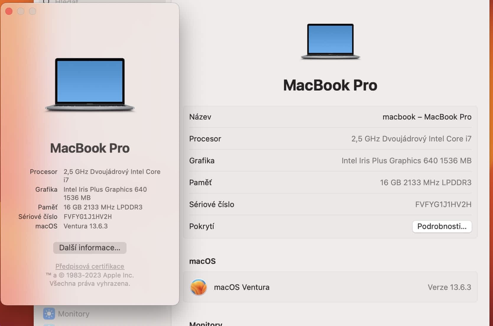Screen dimensions: 493x326
Task: Click Verze 13.6.3 text
Action: coord(449,287)
